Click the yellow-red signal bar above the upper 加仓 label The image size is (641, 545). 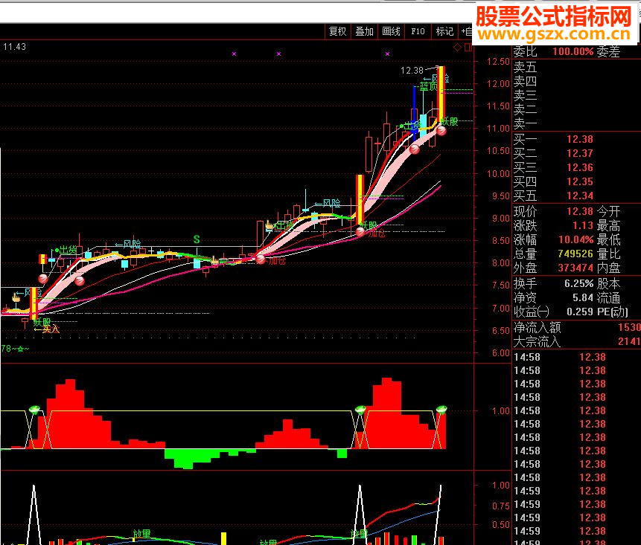click(360, 199)
